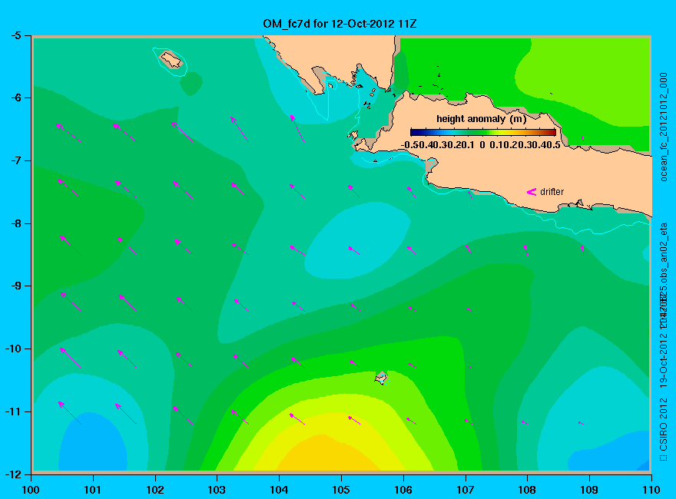Click the magenta drifter arrow legend symbol
The width and height of the screenshot is (676, 499).
click(531, 192)
